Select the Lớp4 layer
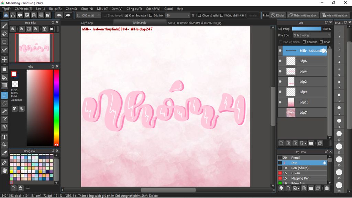This screenshot has width=352, height=198. pyautogui.click(x=302, y=71)
